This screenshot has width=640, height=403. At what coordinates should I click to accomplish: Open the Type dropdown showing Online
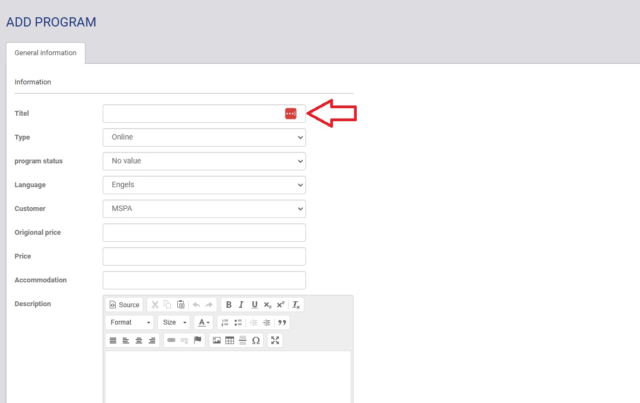204,137
